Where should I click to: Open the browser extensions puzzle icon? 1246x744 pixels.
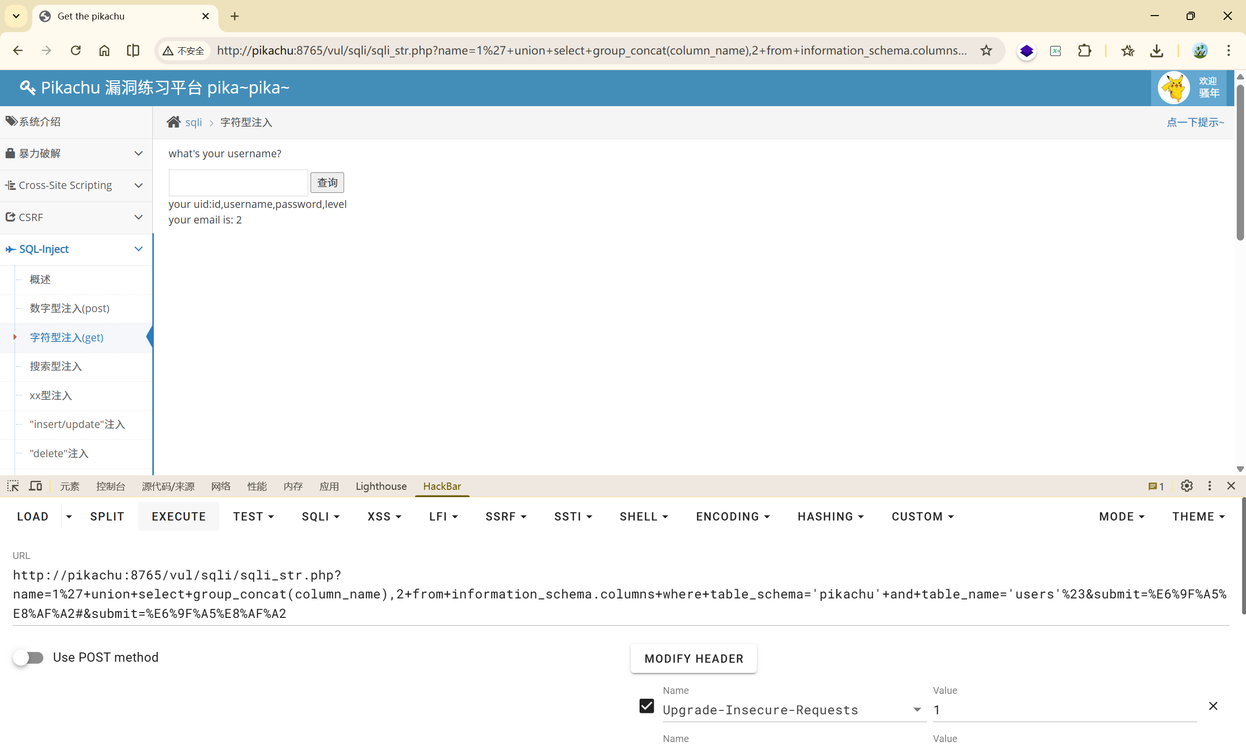point(1084,51)
